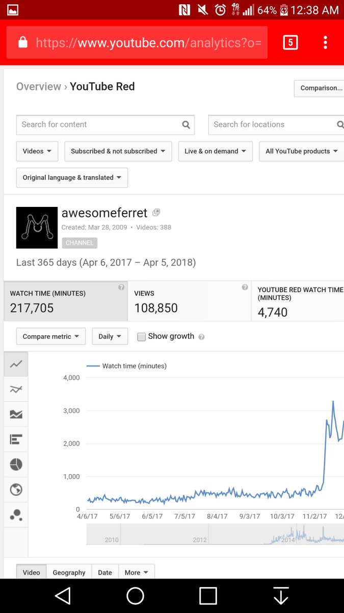
Task: Open the tab switcher showing 5 tabs
Action: pos(290,42)
